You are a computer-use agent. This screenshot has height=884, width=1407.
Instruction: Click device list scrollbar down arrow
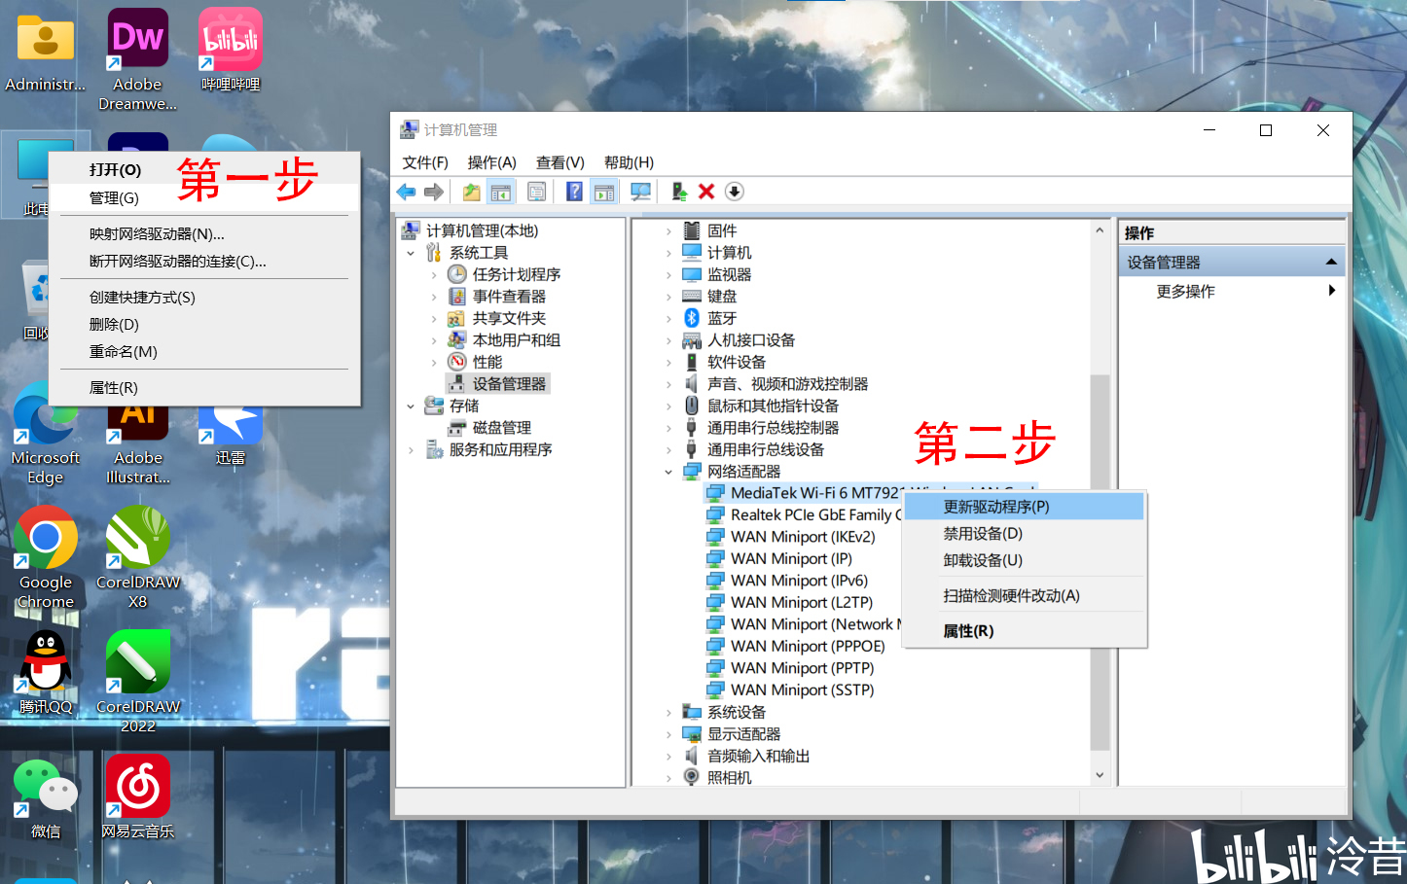pyautogui.click(x=1100, y=775)
